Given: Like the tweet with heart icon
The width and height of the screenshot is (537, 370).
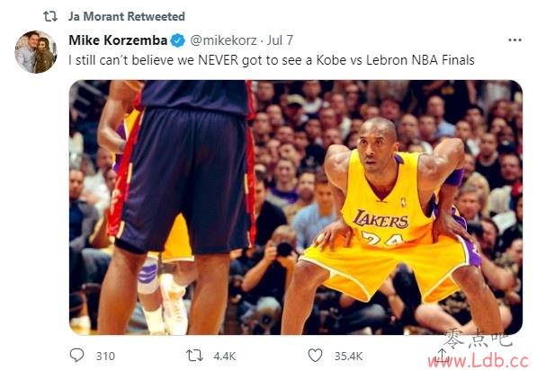Looking at the screenshot, I should (315, 356).
